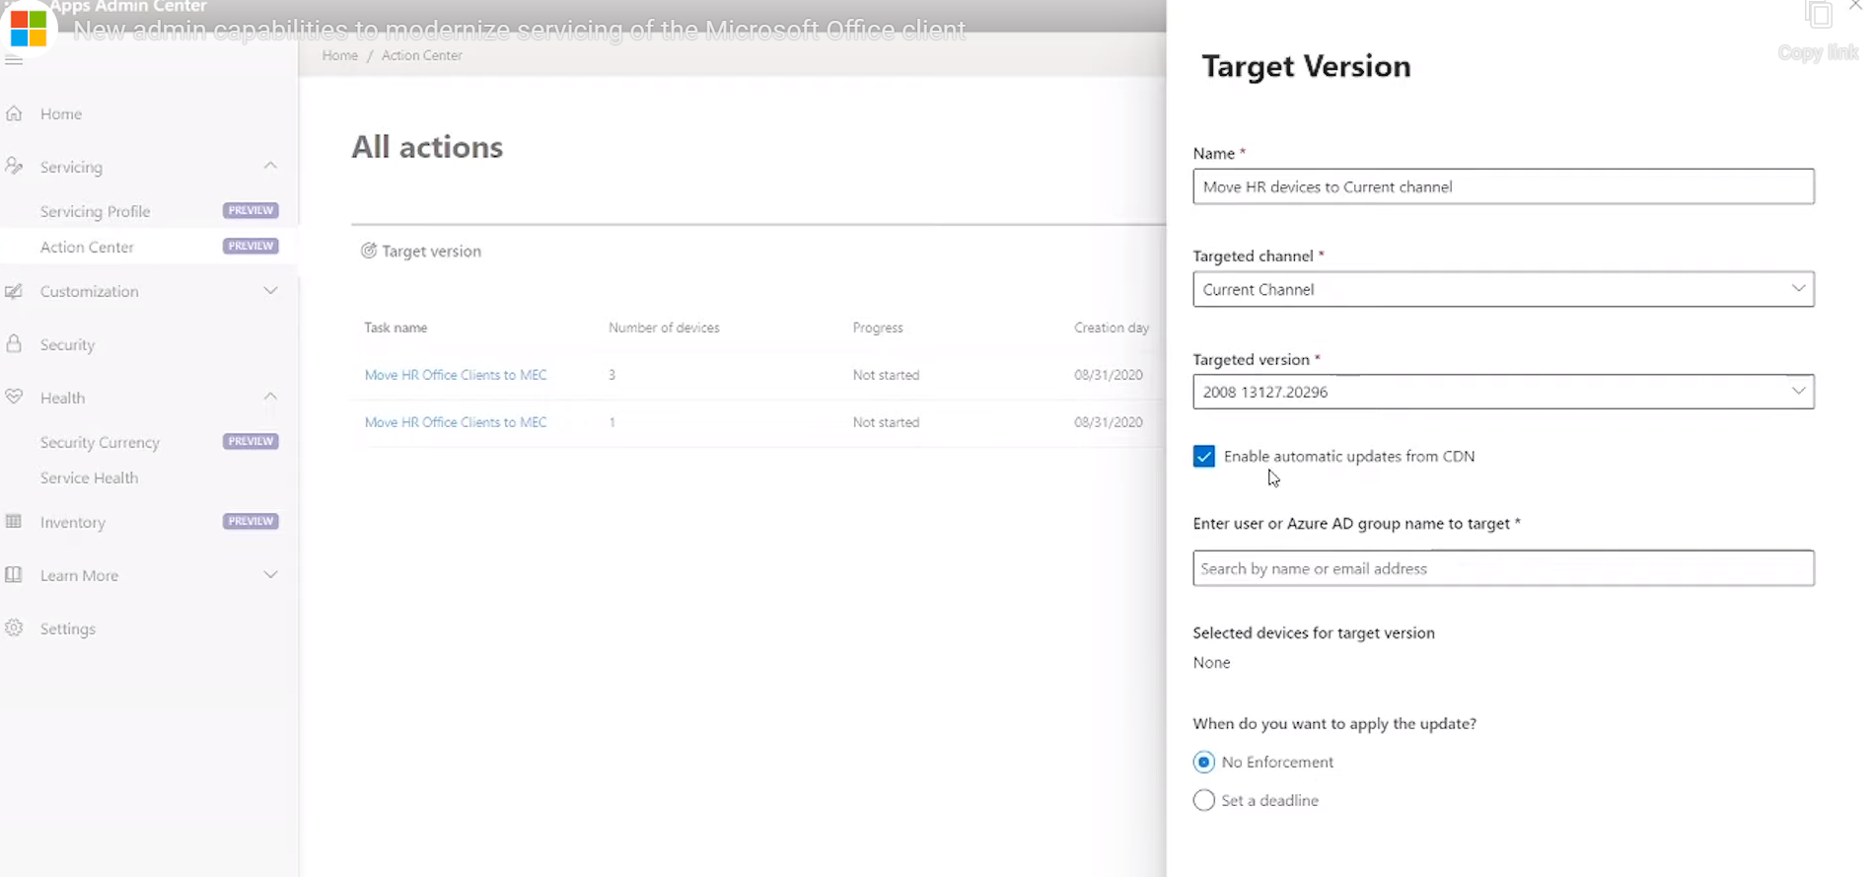Click the Home house icon in sidebar
The height and width of the screenshot is (877, 1871).
pyautogui.click(x=14, y=113)
